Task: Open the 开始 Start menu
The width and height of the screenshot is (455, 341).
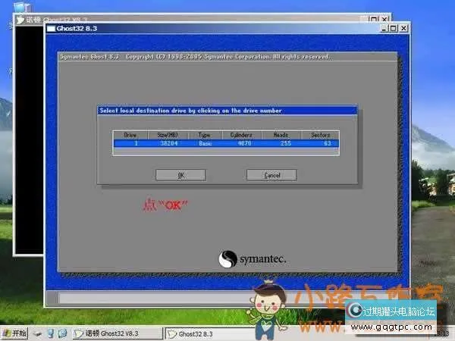Action: coord(14,333)
